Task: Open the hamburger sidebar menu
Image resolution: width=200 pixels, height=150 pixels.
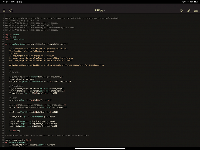Action: tap(4, 11)
